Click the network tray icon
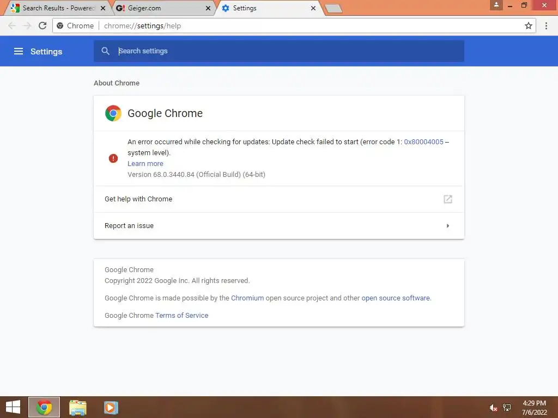Screen dimensions: 558x418 [507, 408]
